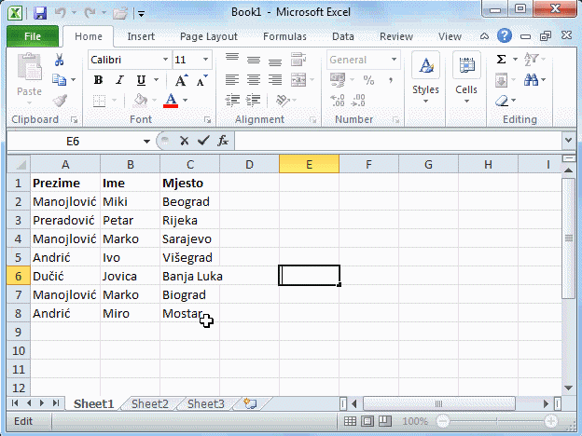Expand the Name Box dropdown arrow

(x=146, y=141)
